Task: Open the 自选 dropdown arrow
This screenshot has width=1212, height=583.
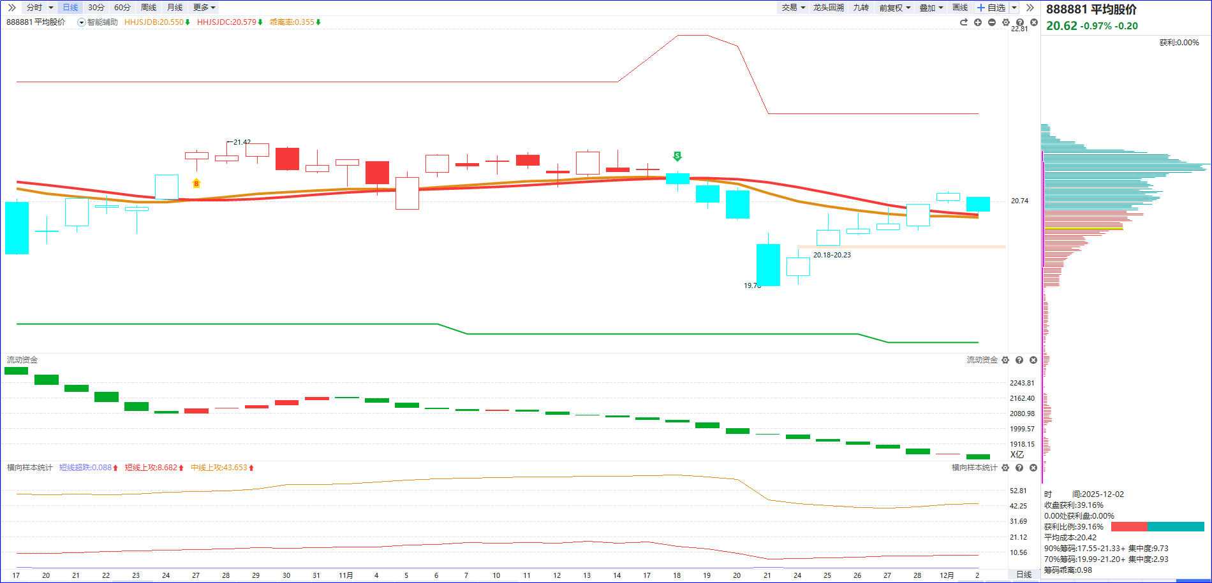Action: coord(1014,8)
